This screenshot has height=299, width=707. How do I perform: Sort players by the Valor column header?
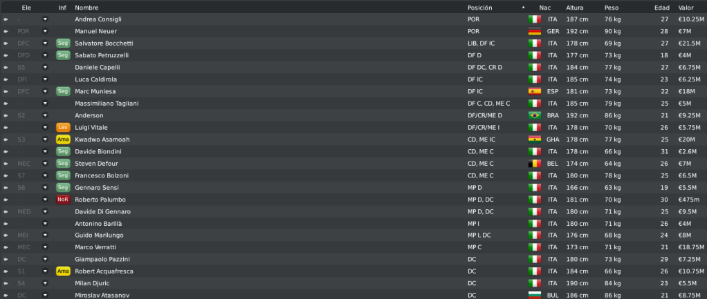(686, 8)
